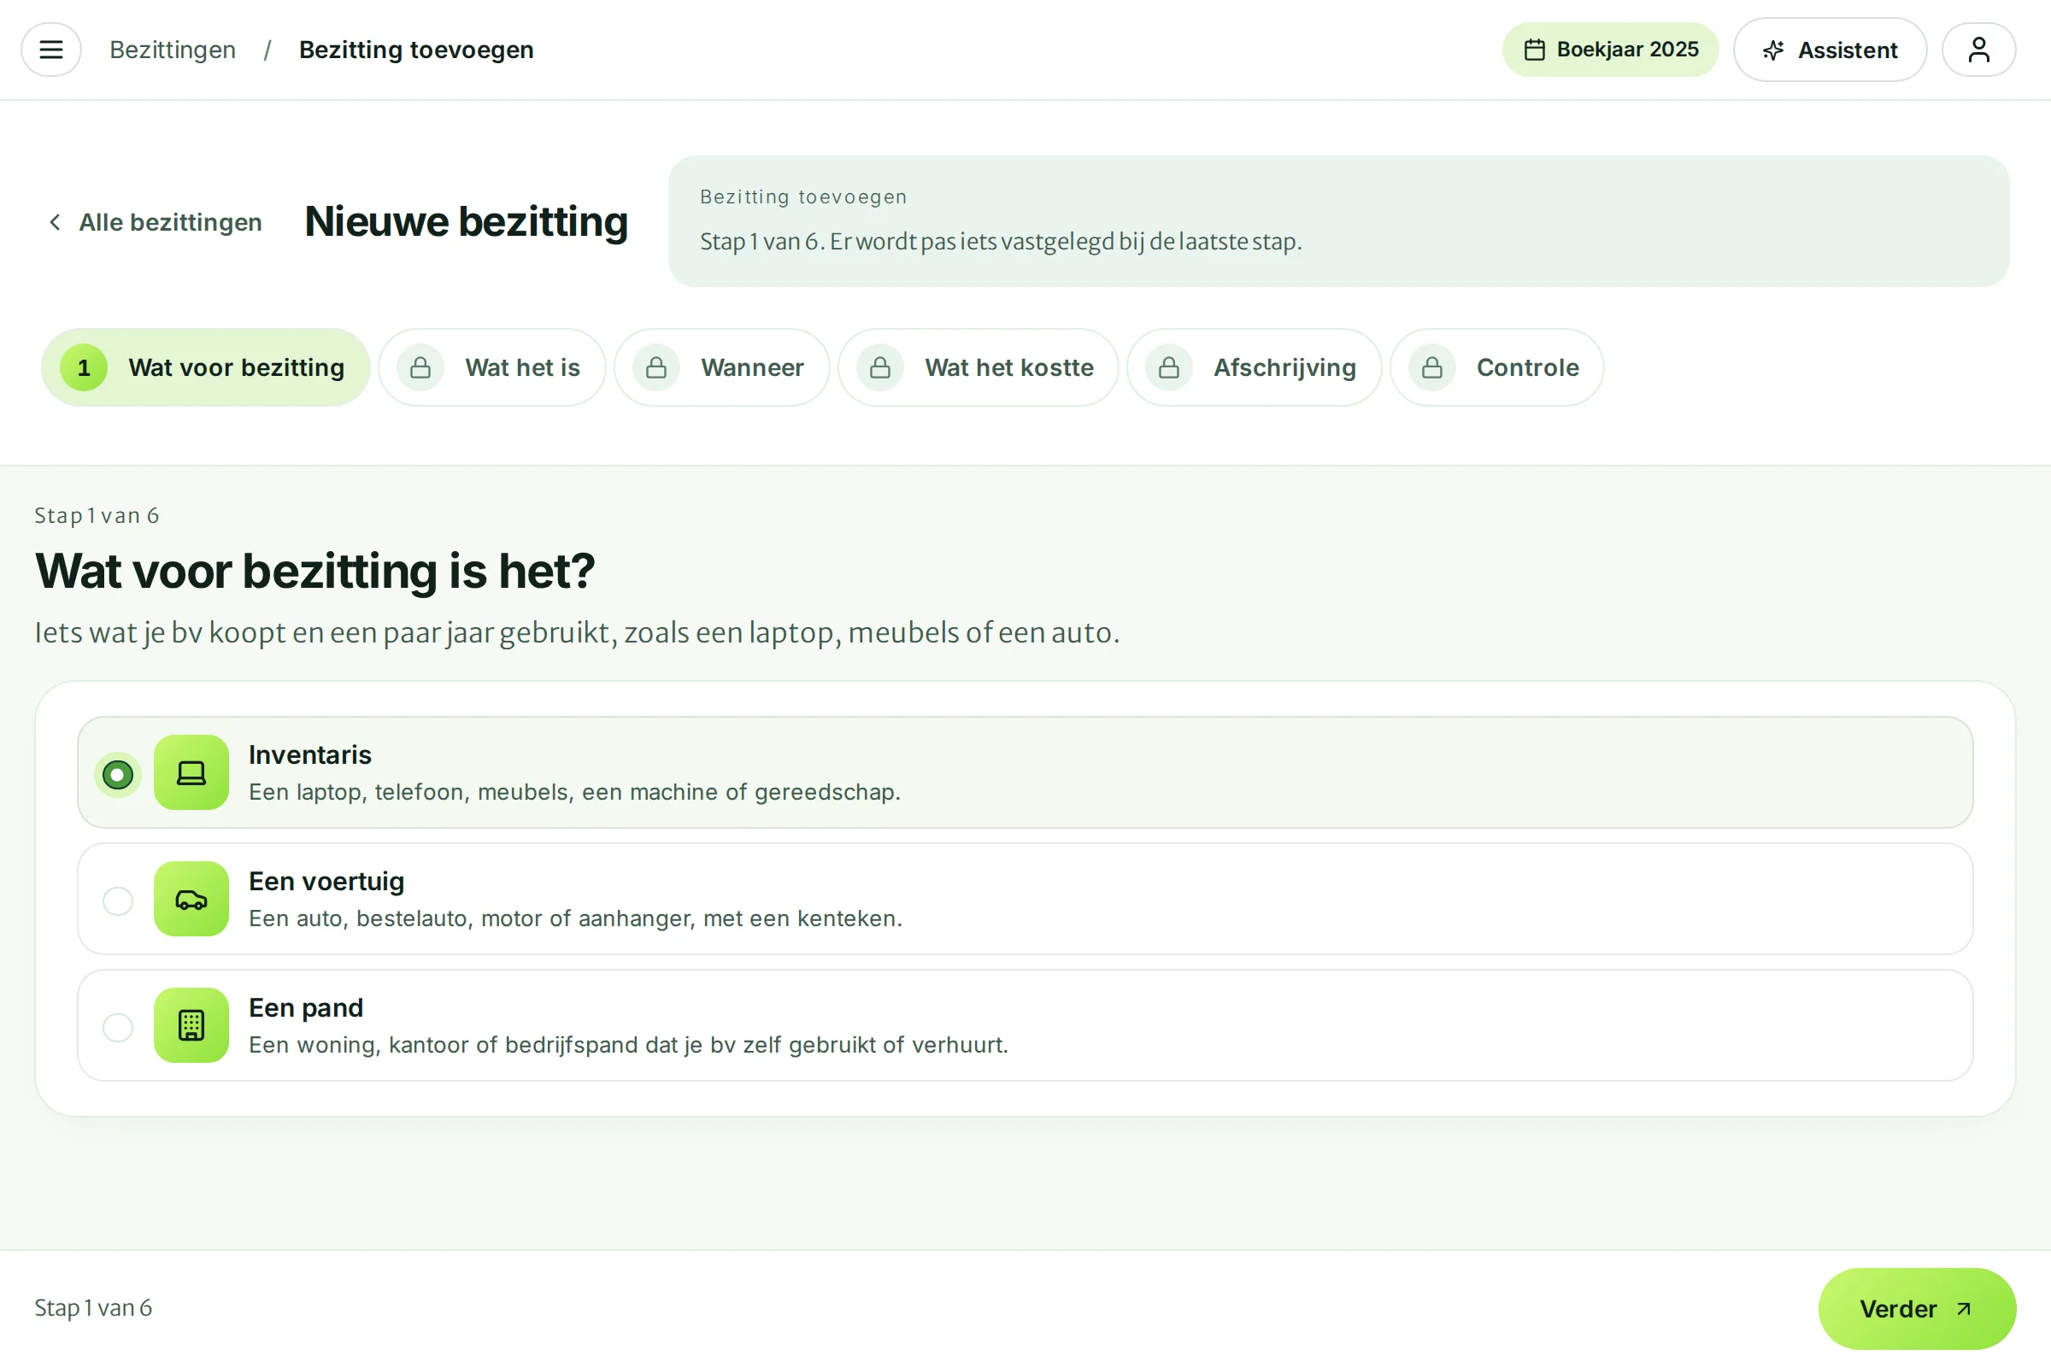
Task: Open the hamburger navigation menu
Action: (51, 50)
